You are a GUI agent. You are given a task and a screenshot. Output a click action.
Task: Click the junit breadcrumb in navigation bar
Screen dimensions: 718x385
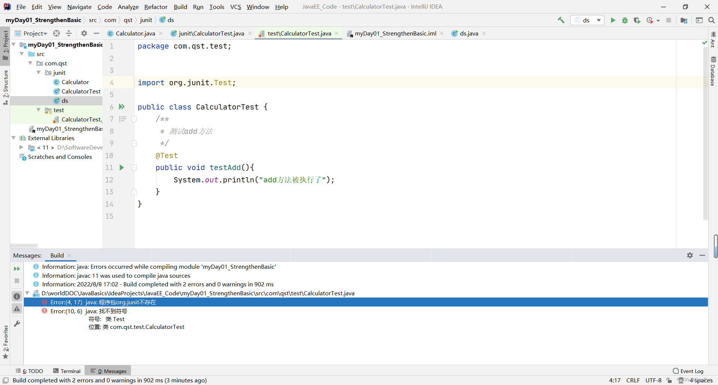point(146,20)
